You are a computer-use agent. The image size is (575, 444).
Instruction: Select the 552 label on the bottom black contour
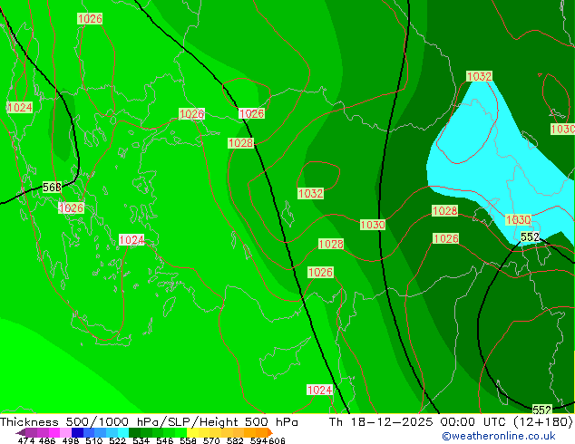point(541,410)
